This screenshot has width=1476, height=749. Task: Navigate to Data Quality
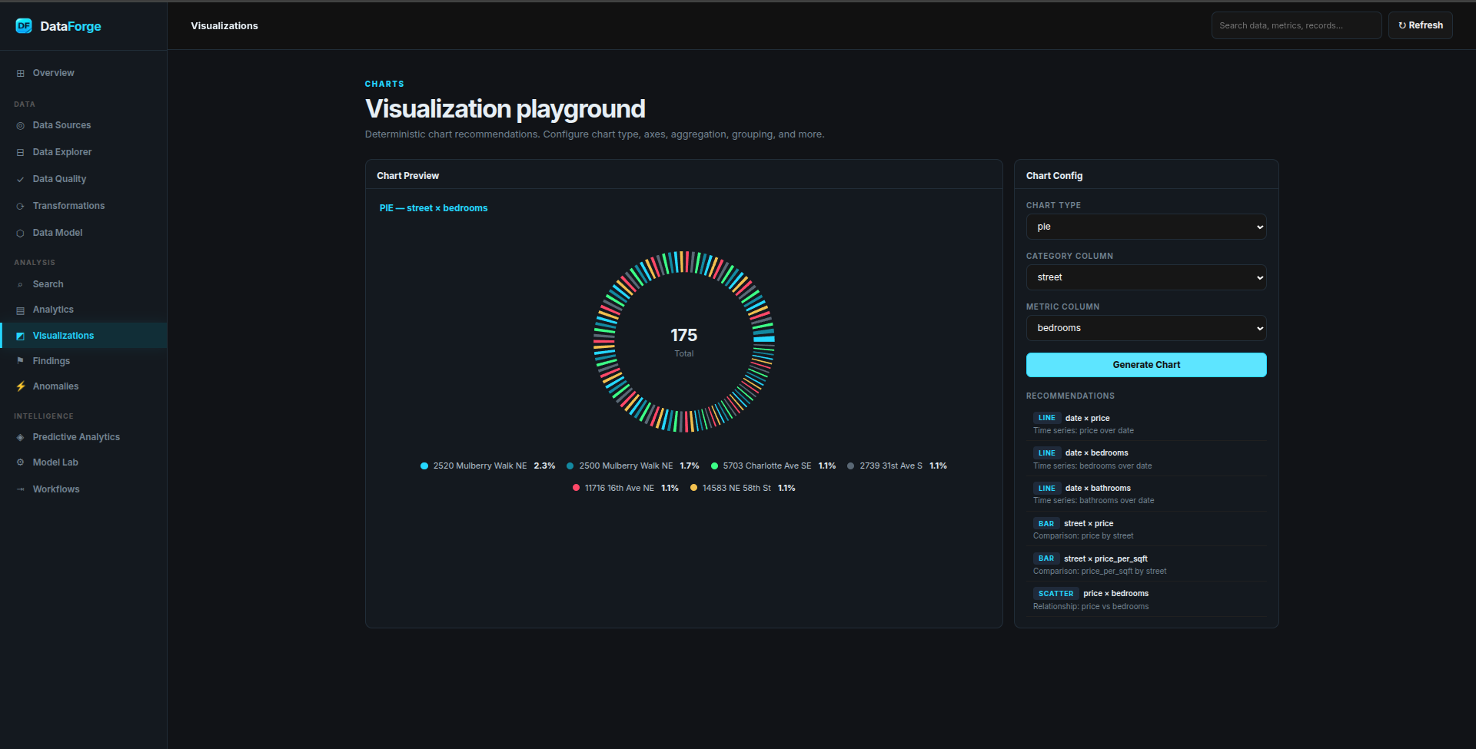pos(83,179)
